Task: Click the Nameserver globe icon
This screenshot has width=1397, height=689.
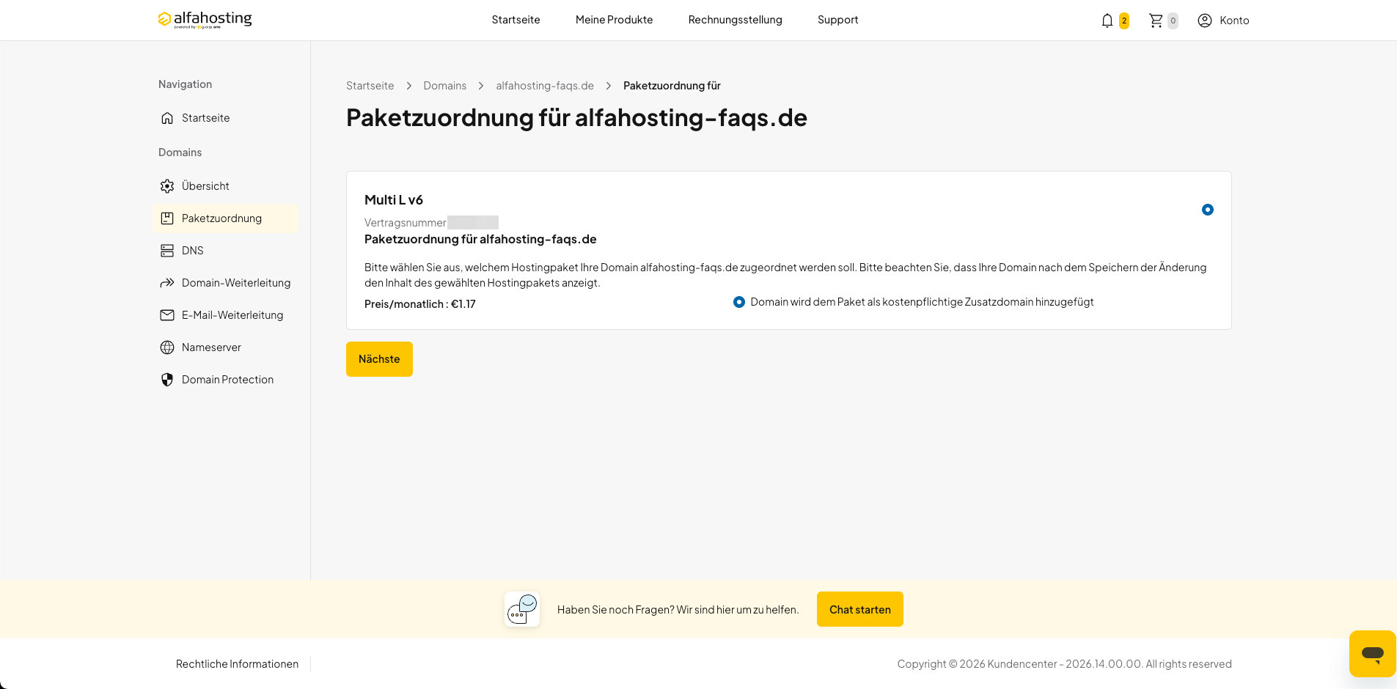Action: pyautogui.click(x=167, y=347)
